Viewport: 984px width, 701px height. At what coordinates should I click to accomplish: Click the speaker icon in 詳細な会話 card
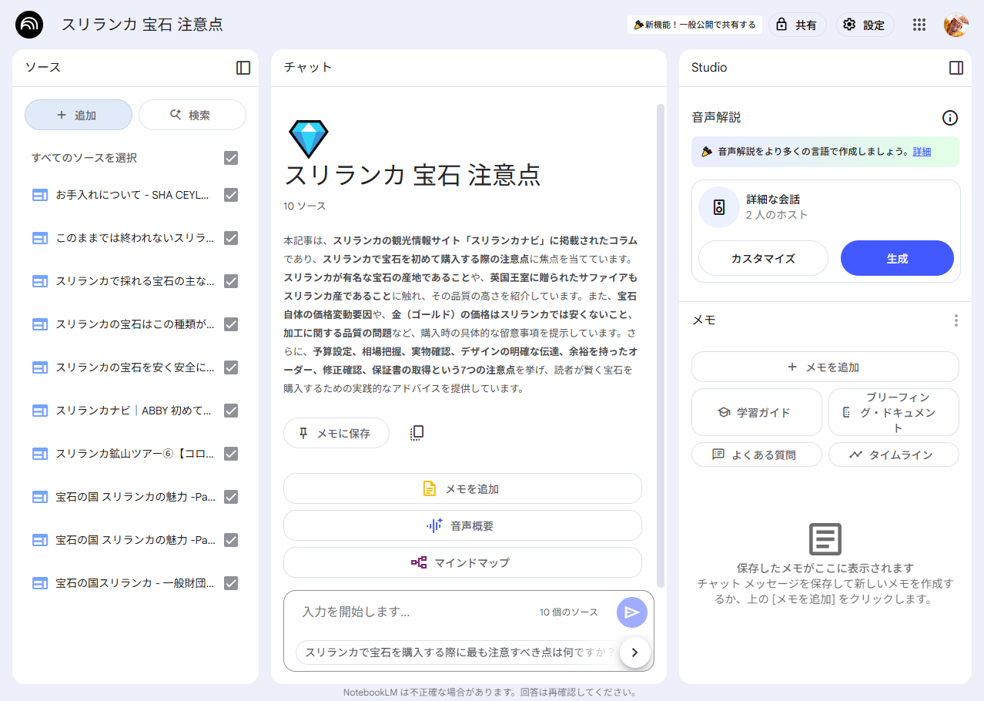[719, 207]
